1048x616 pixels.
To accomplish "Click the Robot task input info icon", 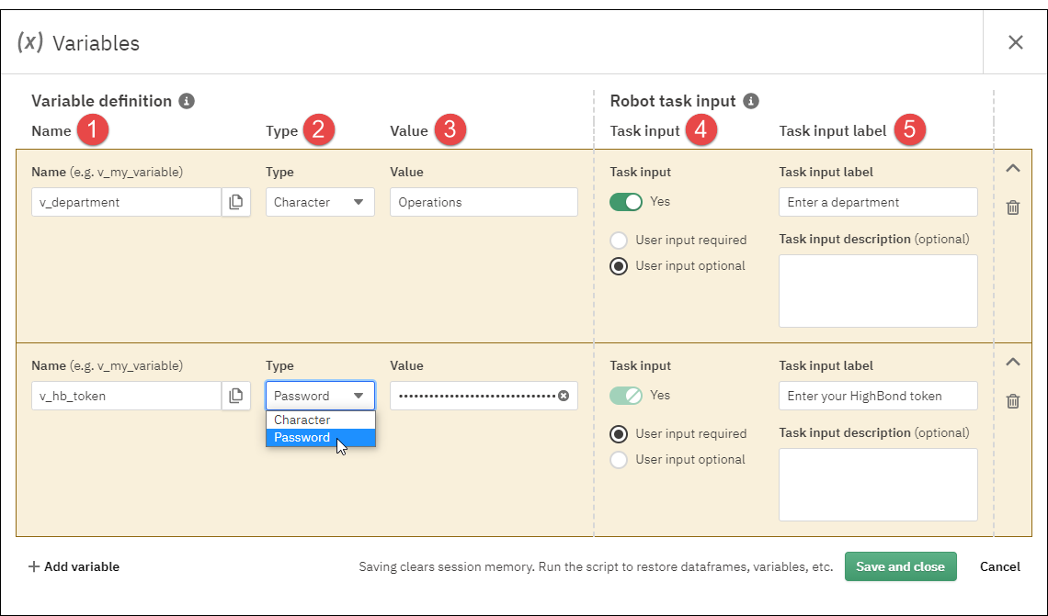I will pos(750,101).
